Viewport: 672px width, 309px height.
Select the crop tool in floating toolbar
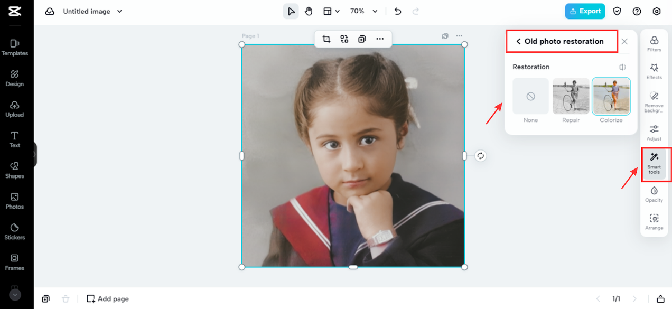[326, 39]
